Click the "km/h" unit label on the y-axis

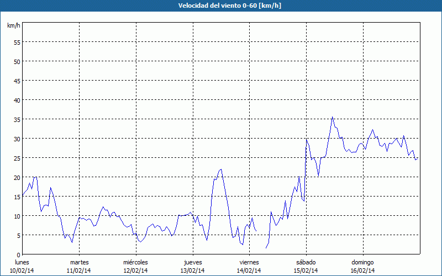point(13,26)
